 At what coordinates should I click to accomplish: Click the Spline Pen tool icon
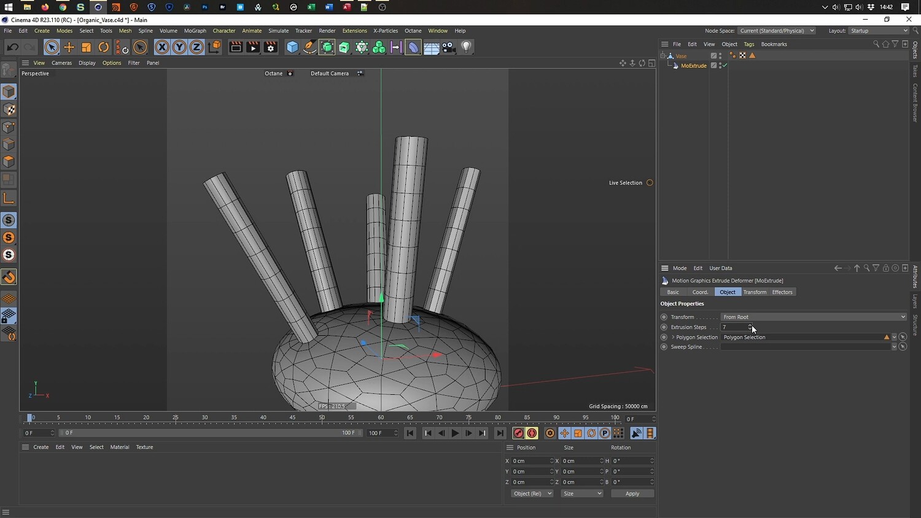coord(310,47)
